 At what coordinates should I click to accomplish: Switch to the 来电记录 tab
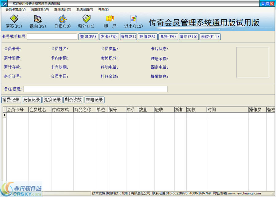tap(94, 100)
